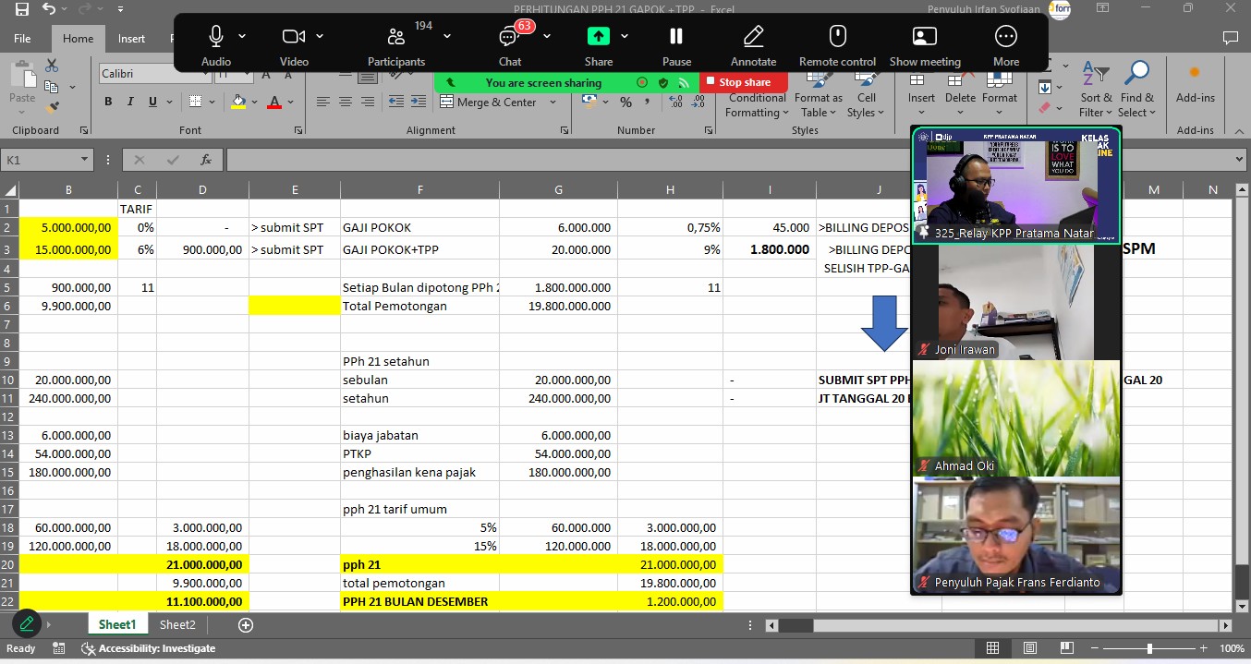
Task: Expand the Zoom Video options arrow
Action: point(320,36)
